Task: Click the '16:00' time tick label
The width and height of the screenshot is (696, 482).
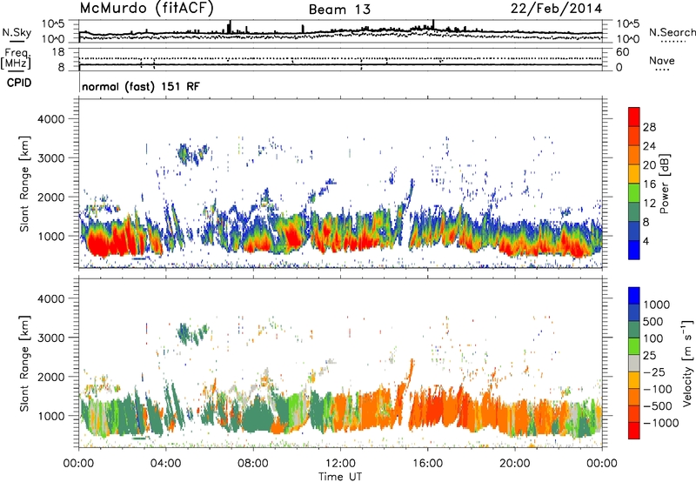Action: click(427, 464)
